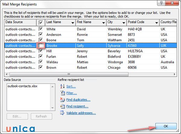Screen dimensions: 181x134
Task: Open the First Name column dropdown arrow
Action: pos(103,23)
